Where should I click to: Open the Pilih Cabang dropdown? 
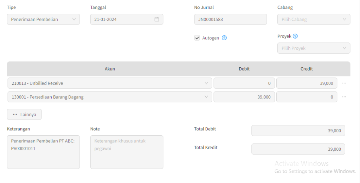click(314, 19)
